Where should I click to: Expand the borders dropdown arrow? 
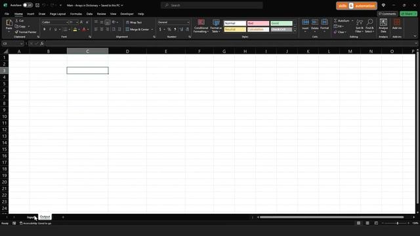pos(70,29)
